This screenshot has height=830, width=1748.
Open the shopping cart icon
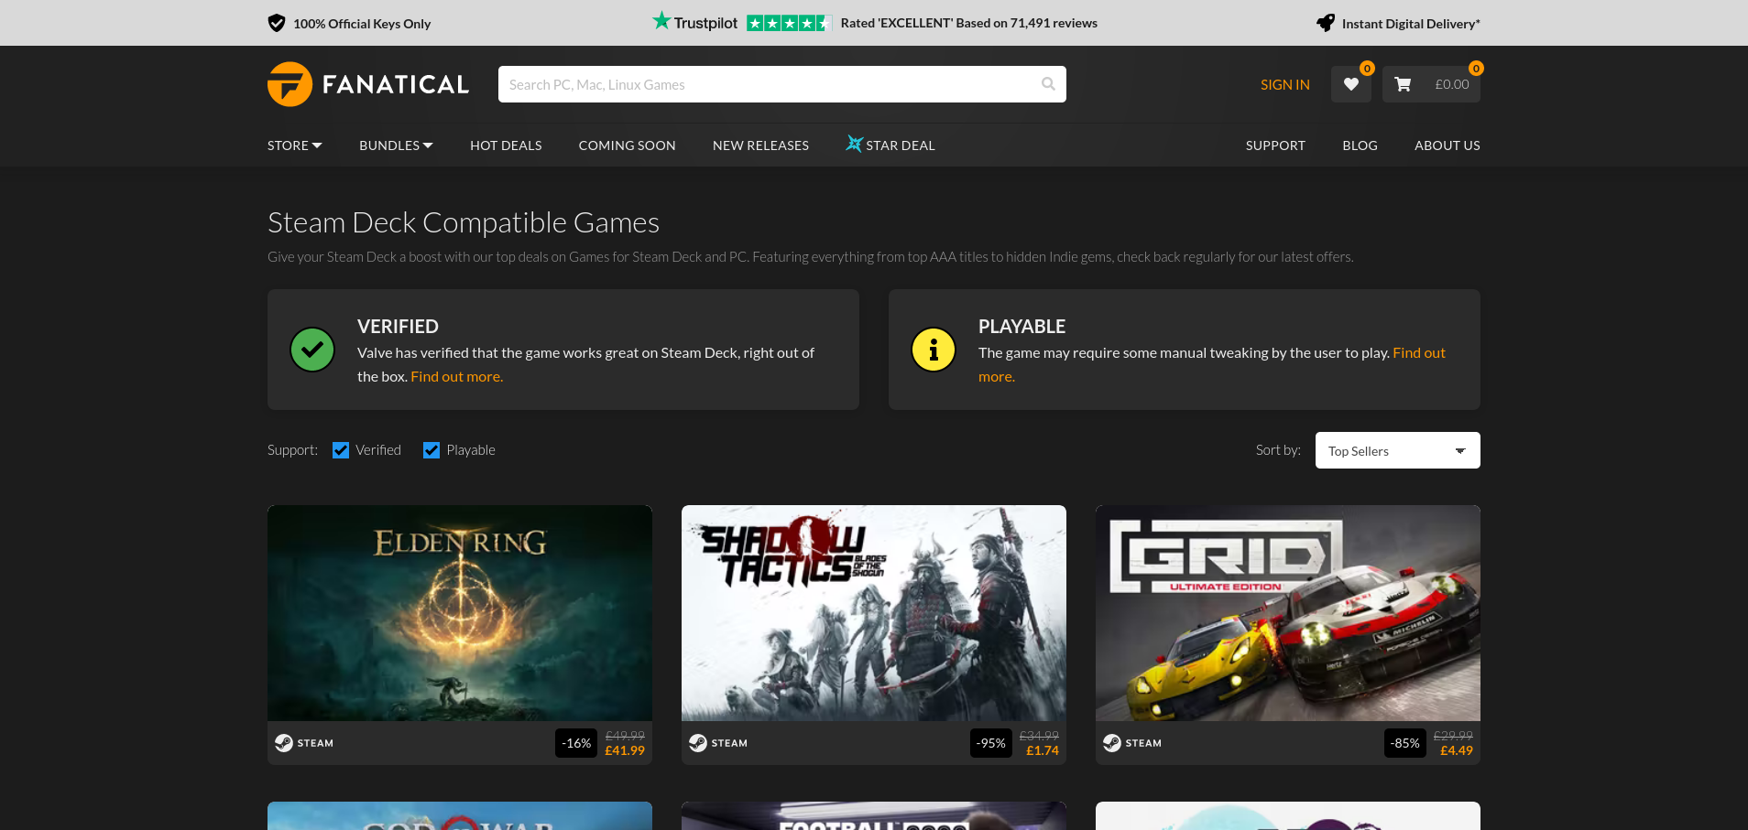1403,84
